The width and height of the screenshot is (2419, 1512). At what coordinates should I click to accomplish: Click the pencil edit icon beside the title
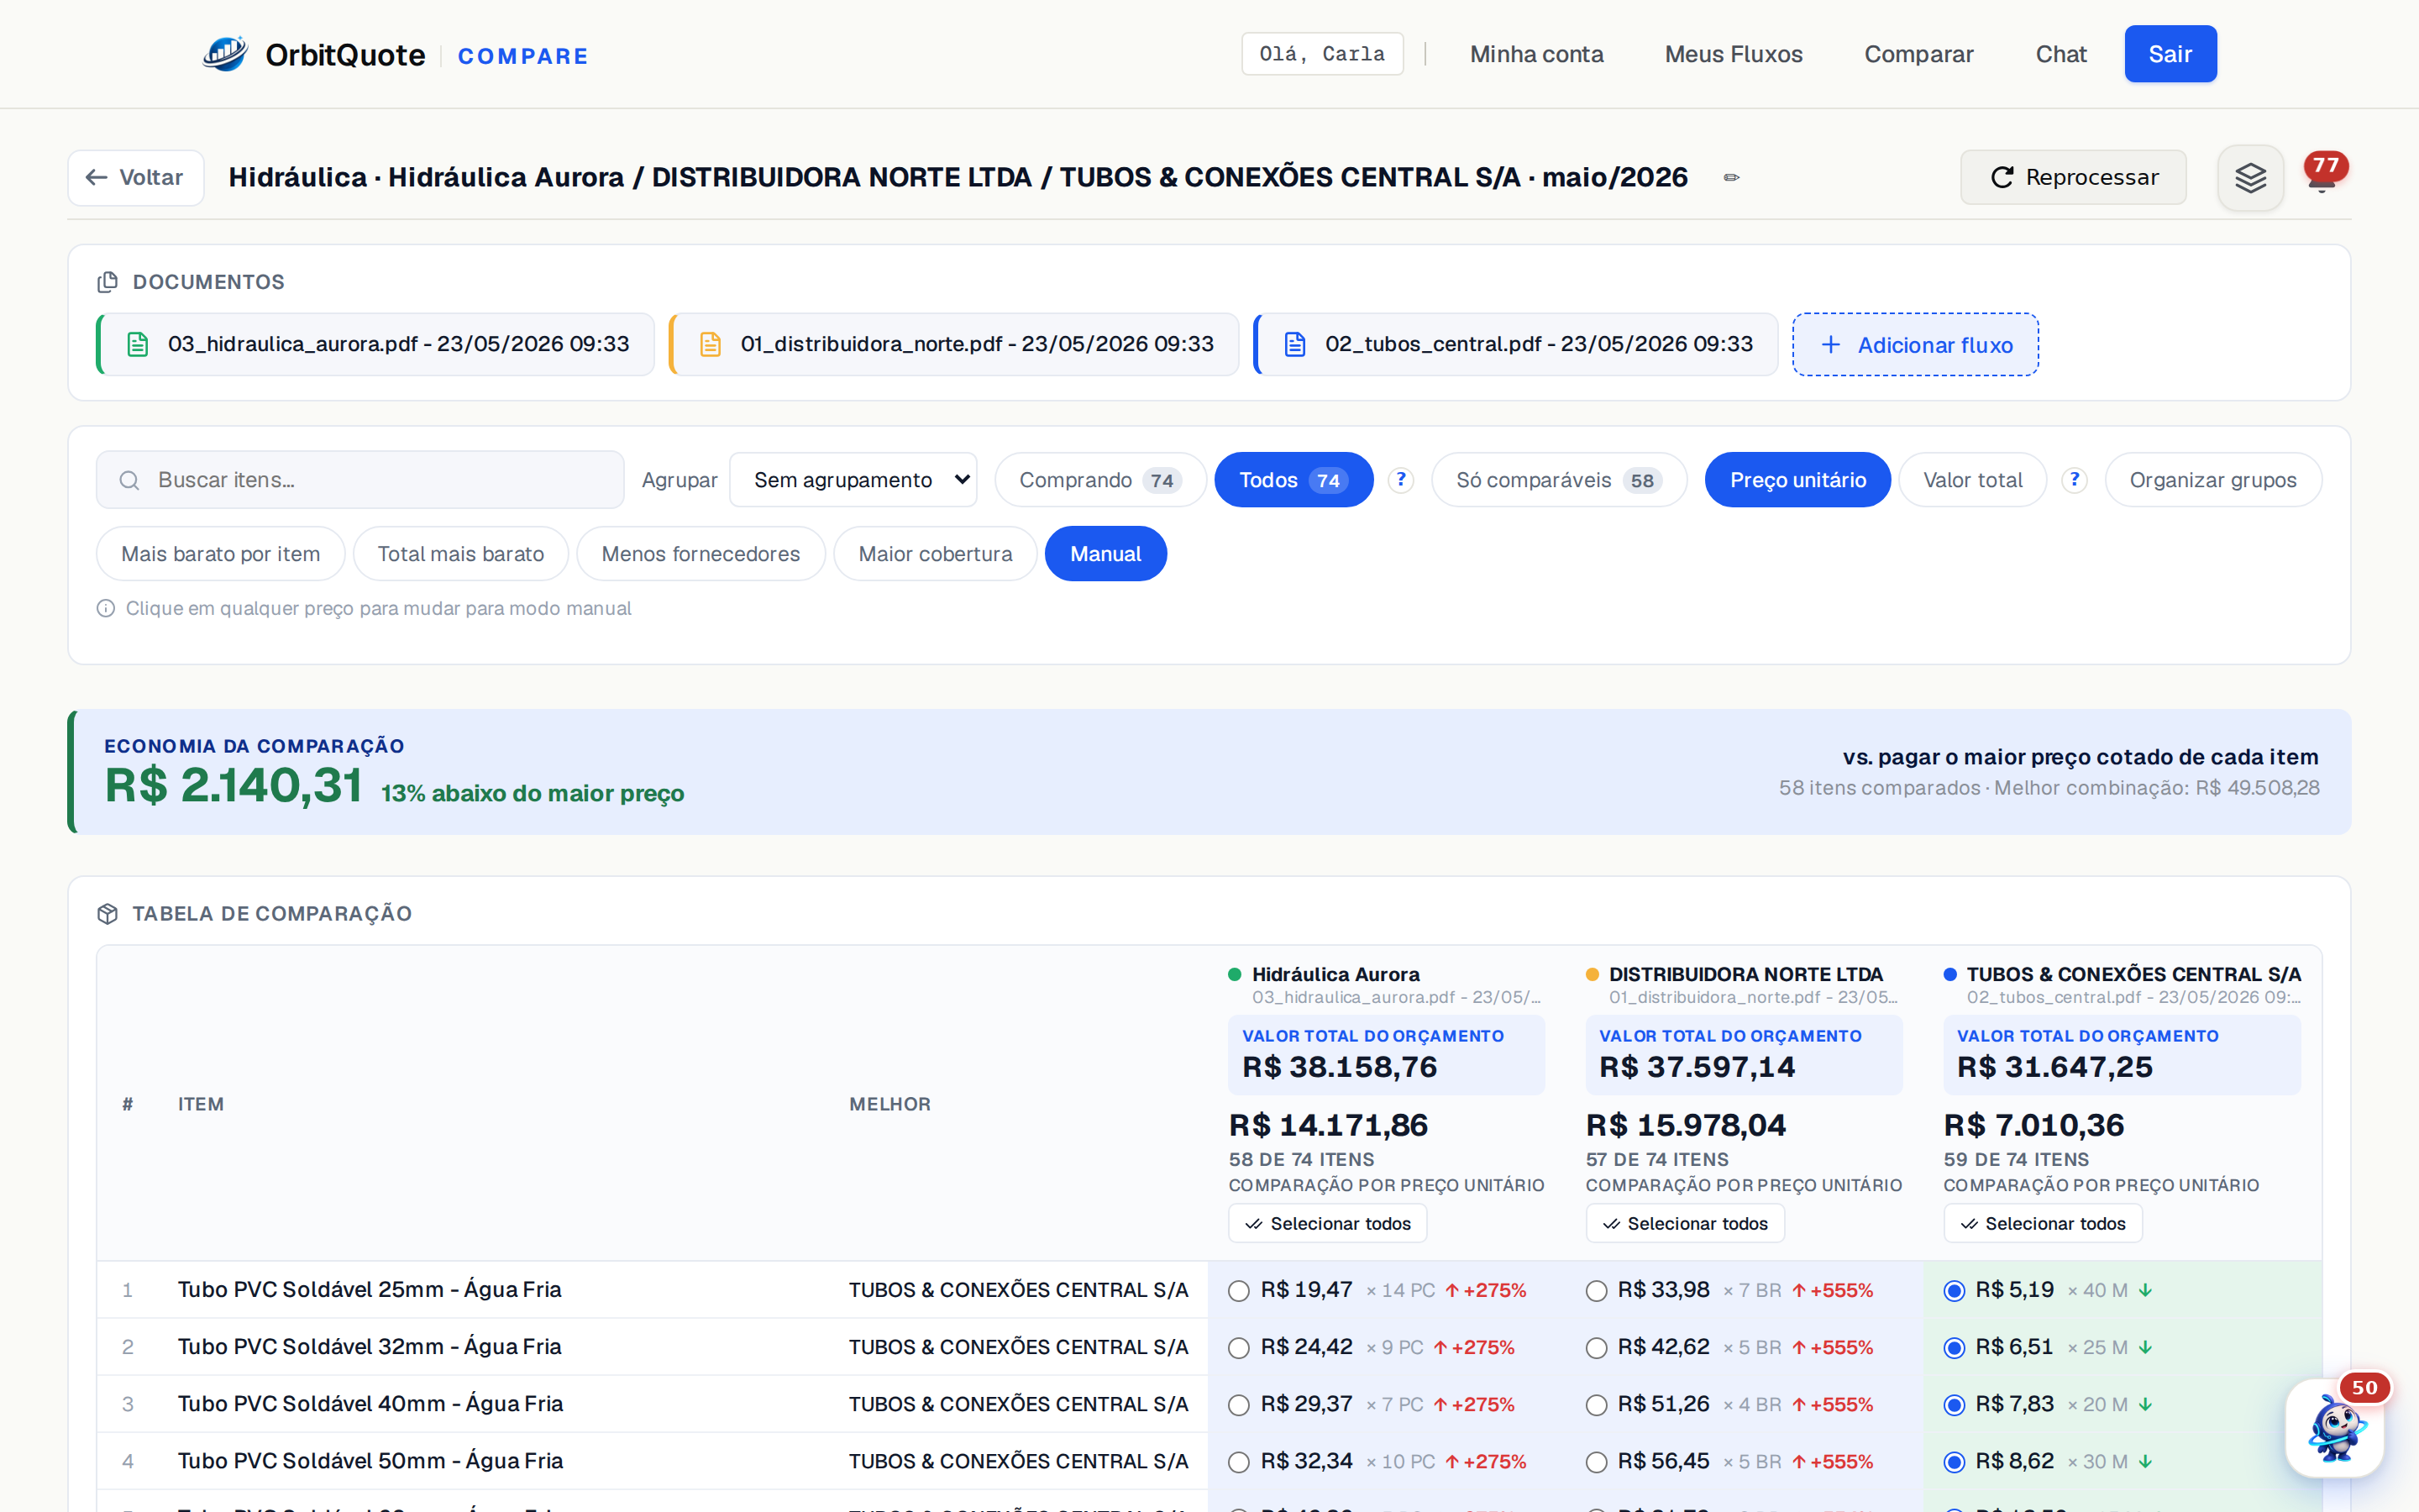(1731, 178)
